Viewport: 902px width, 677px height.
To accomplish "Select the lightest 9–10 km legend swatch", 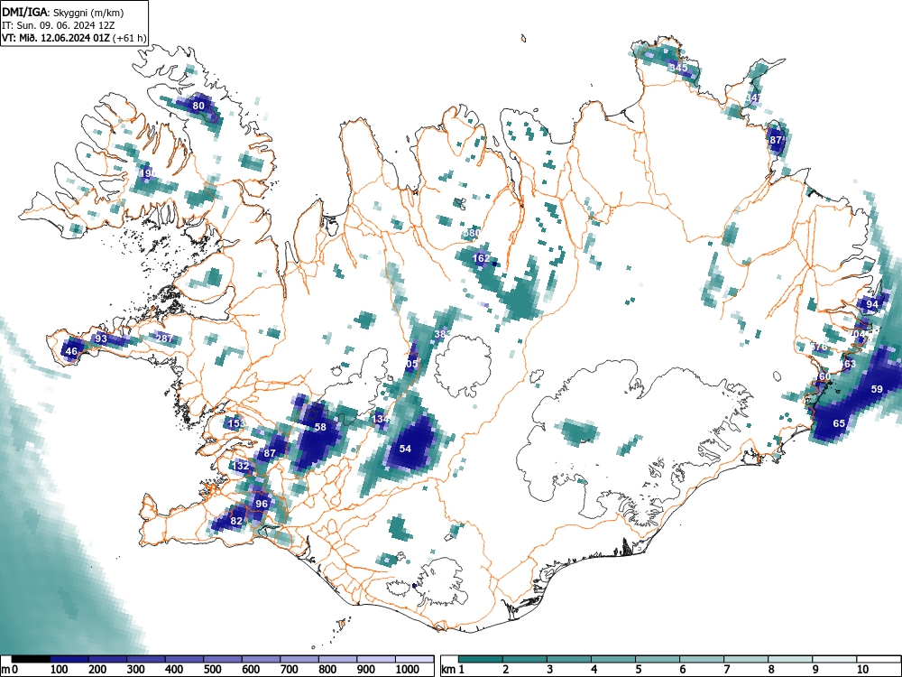I will (x=834, y=659).
